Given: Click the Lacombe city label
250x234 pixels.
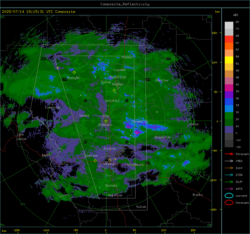Looking at the screenshot, I should 120,70.
